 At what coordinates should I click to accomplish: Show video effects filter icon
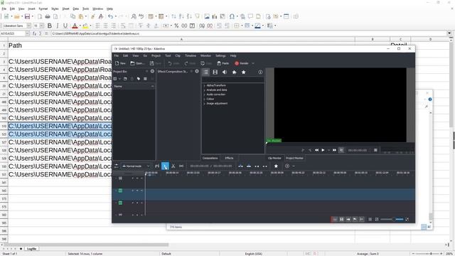pos(215,72)
